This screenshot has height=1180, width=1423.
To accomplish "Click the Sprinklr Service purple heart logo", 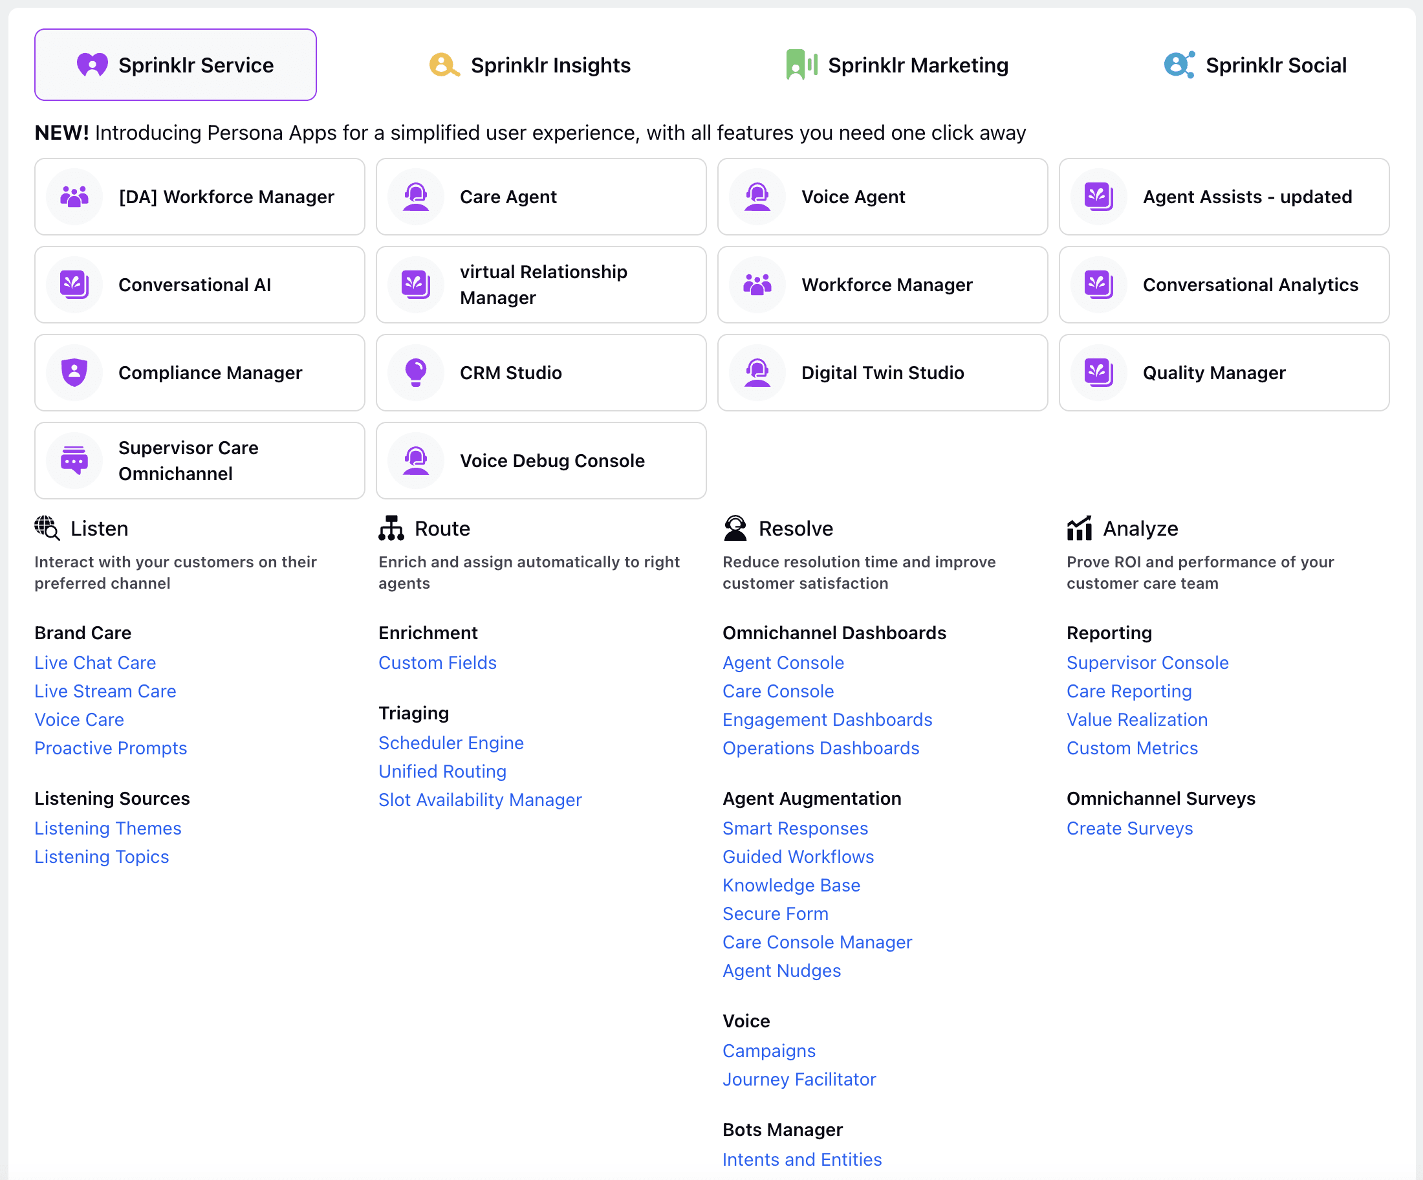I will pos(93,65).
